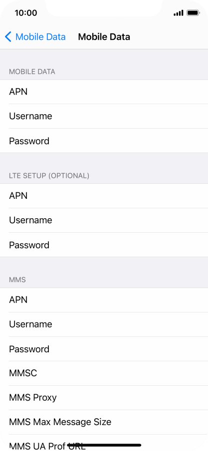Select Password field under LTE Setup section

[104, 245]
